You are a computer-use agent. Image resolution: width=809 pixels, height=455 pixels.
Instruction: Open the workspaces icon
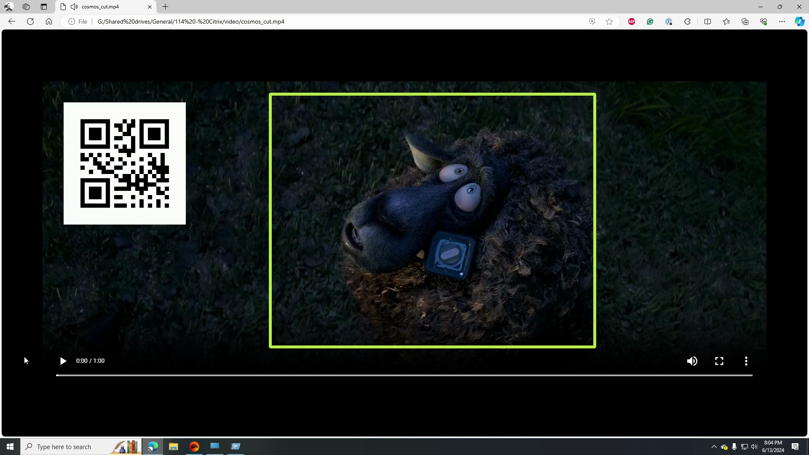[26, 7]
